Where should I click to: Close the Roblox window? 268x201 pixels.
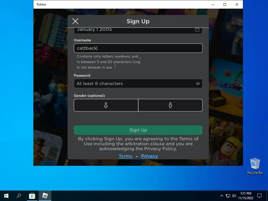(x=237, y=4)
